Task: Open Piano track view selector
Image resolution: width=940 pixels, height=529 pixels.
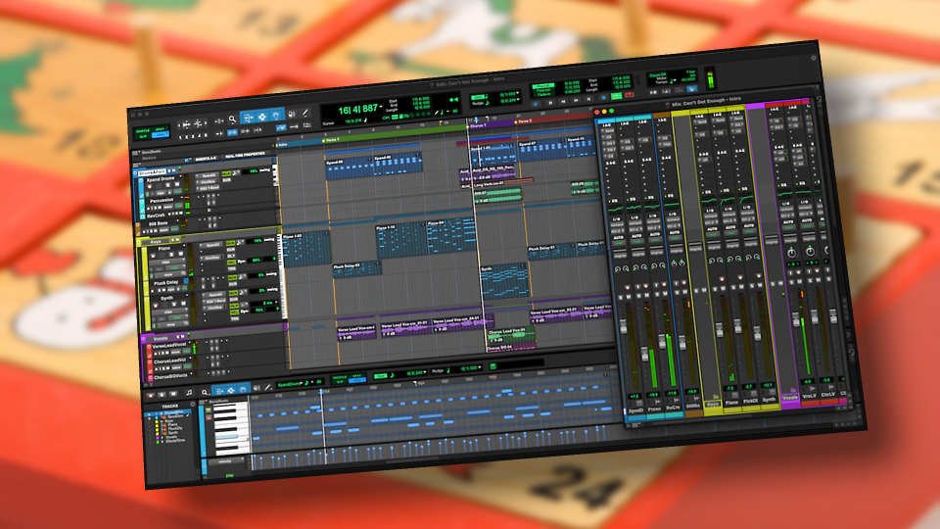Action: (x=165, y=263)
